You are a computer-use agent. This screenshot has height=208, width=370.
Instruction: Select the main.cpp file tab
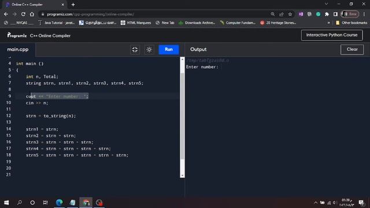(18, 50)
